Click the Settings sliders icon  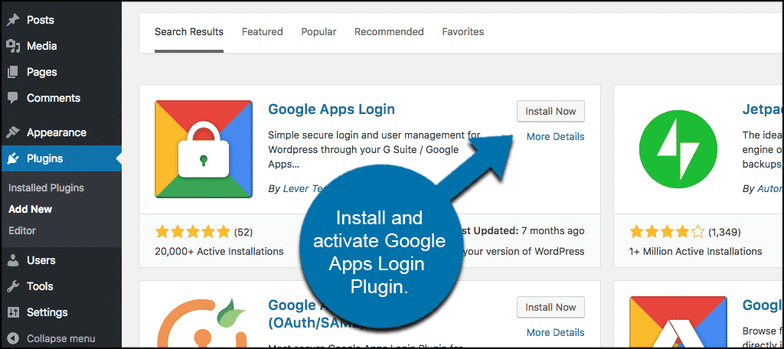[14, 312]
